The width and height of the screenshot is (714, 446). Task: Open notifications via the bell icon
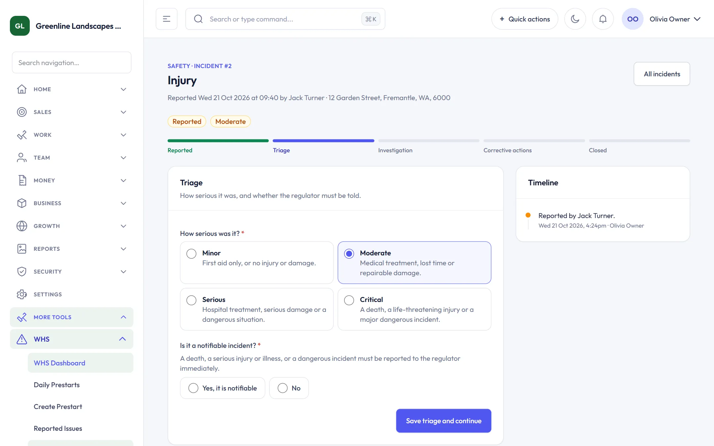603,19
